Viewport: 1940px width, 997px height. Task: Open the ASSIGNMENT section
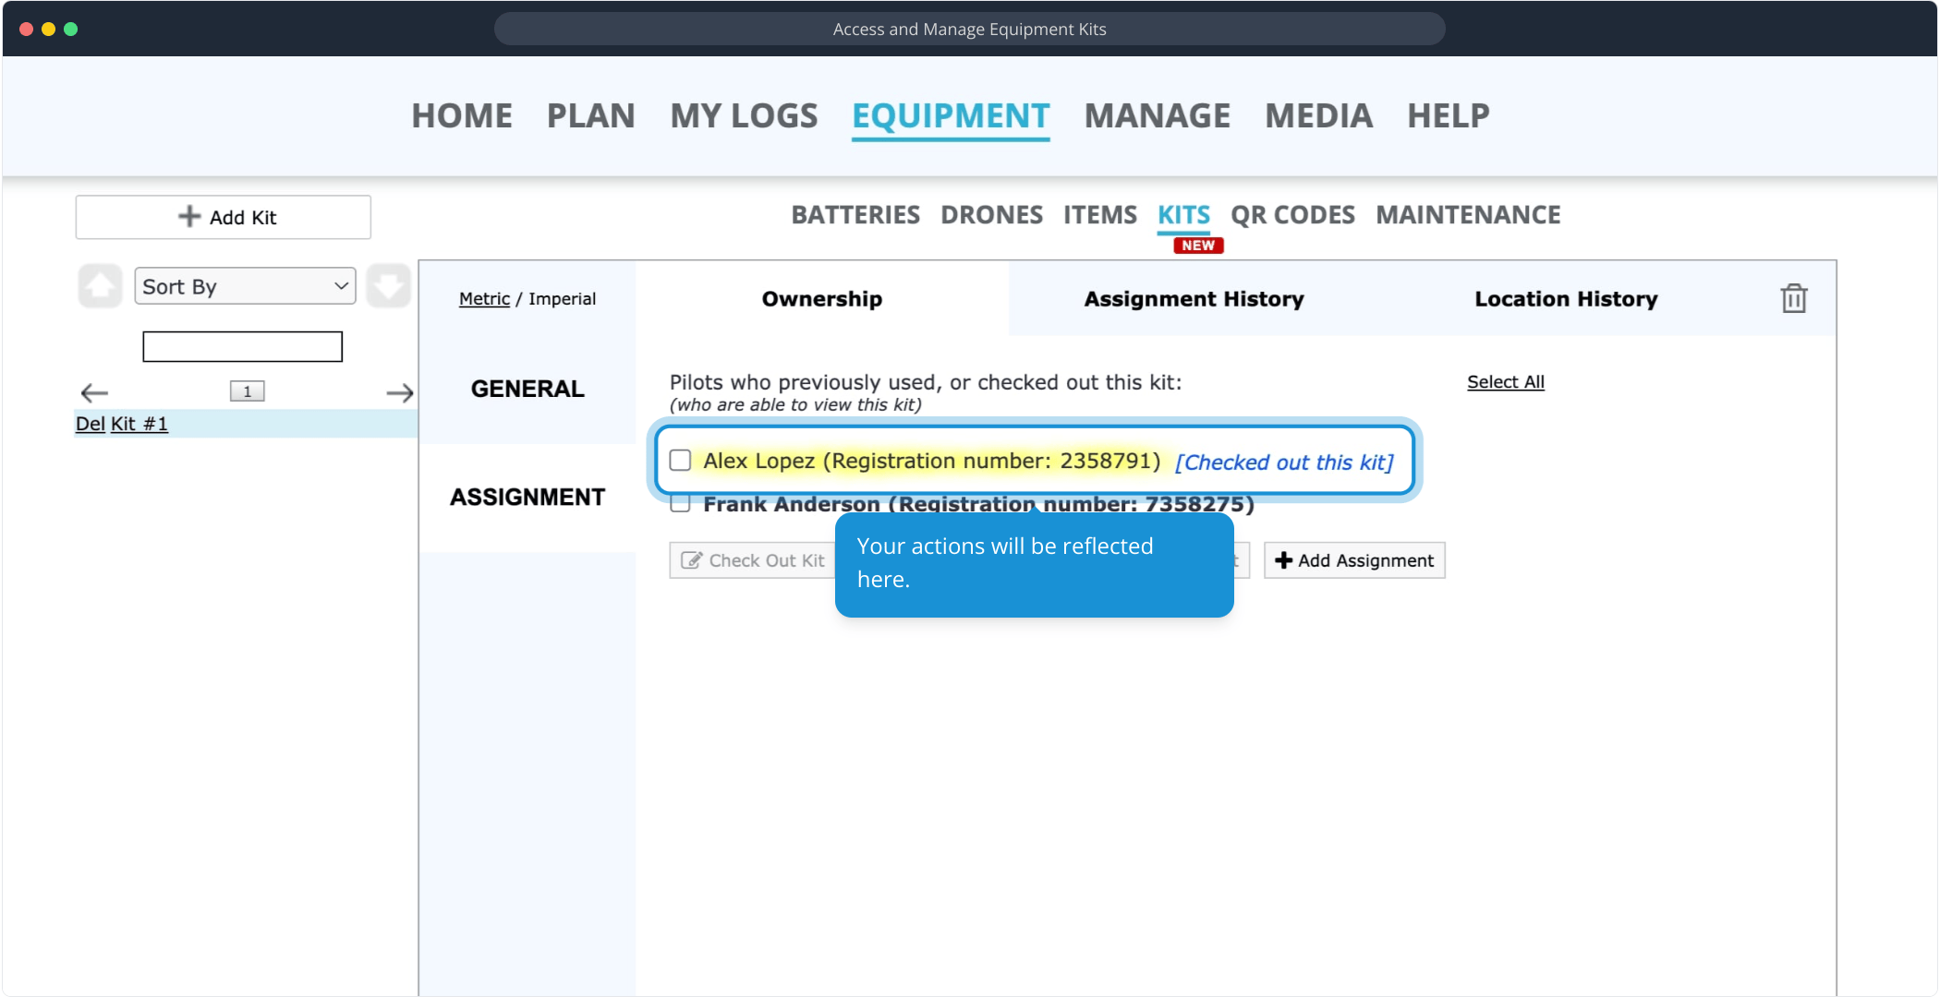point(527,497)
